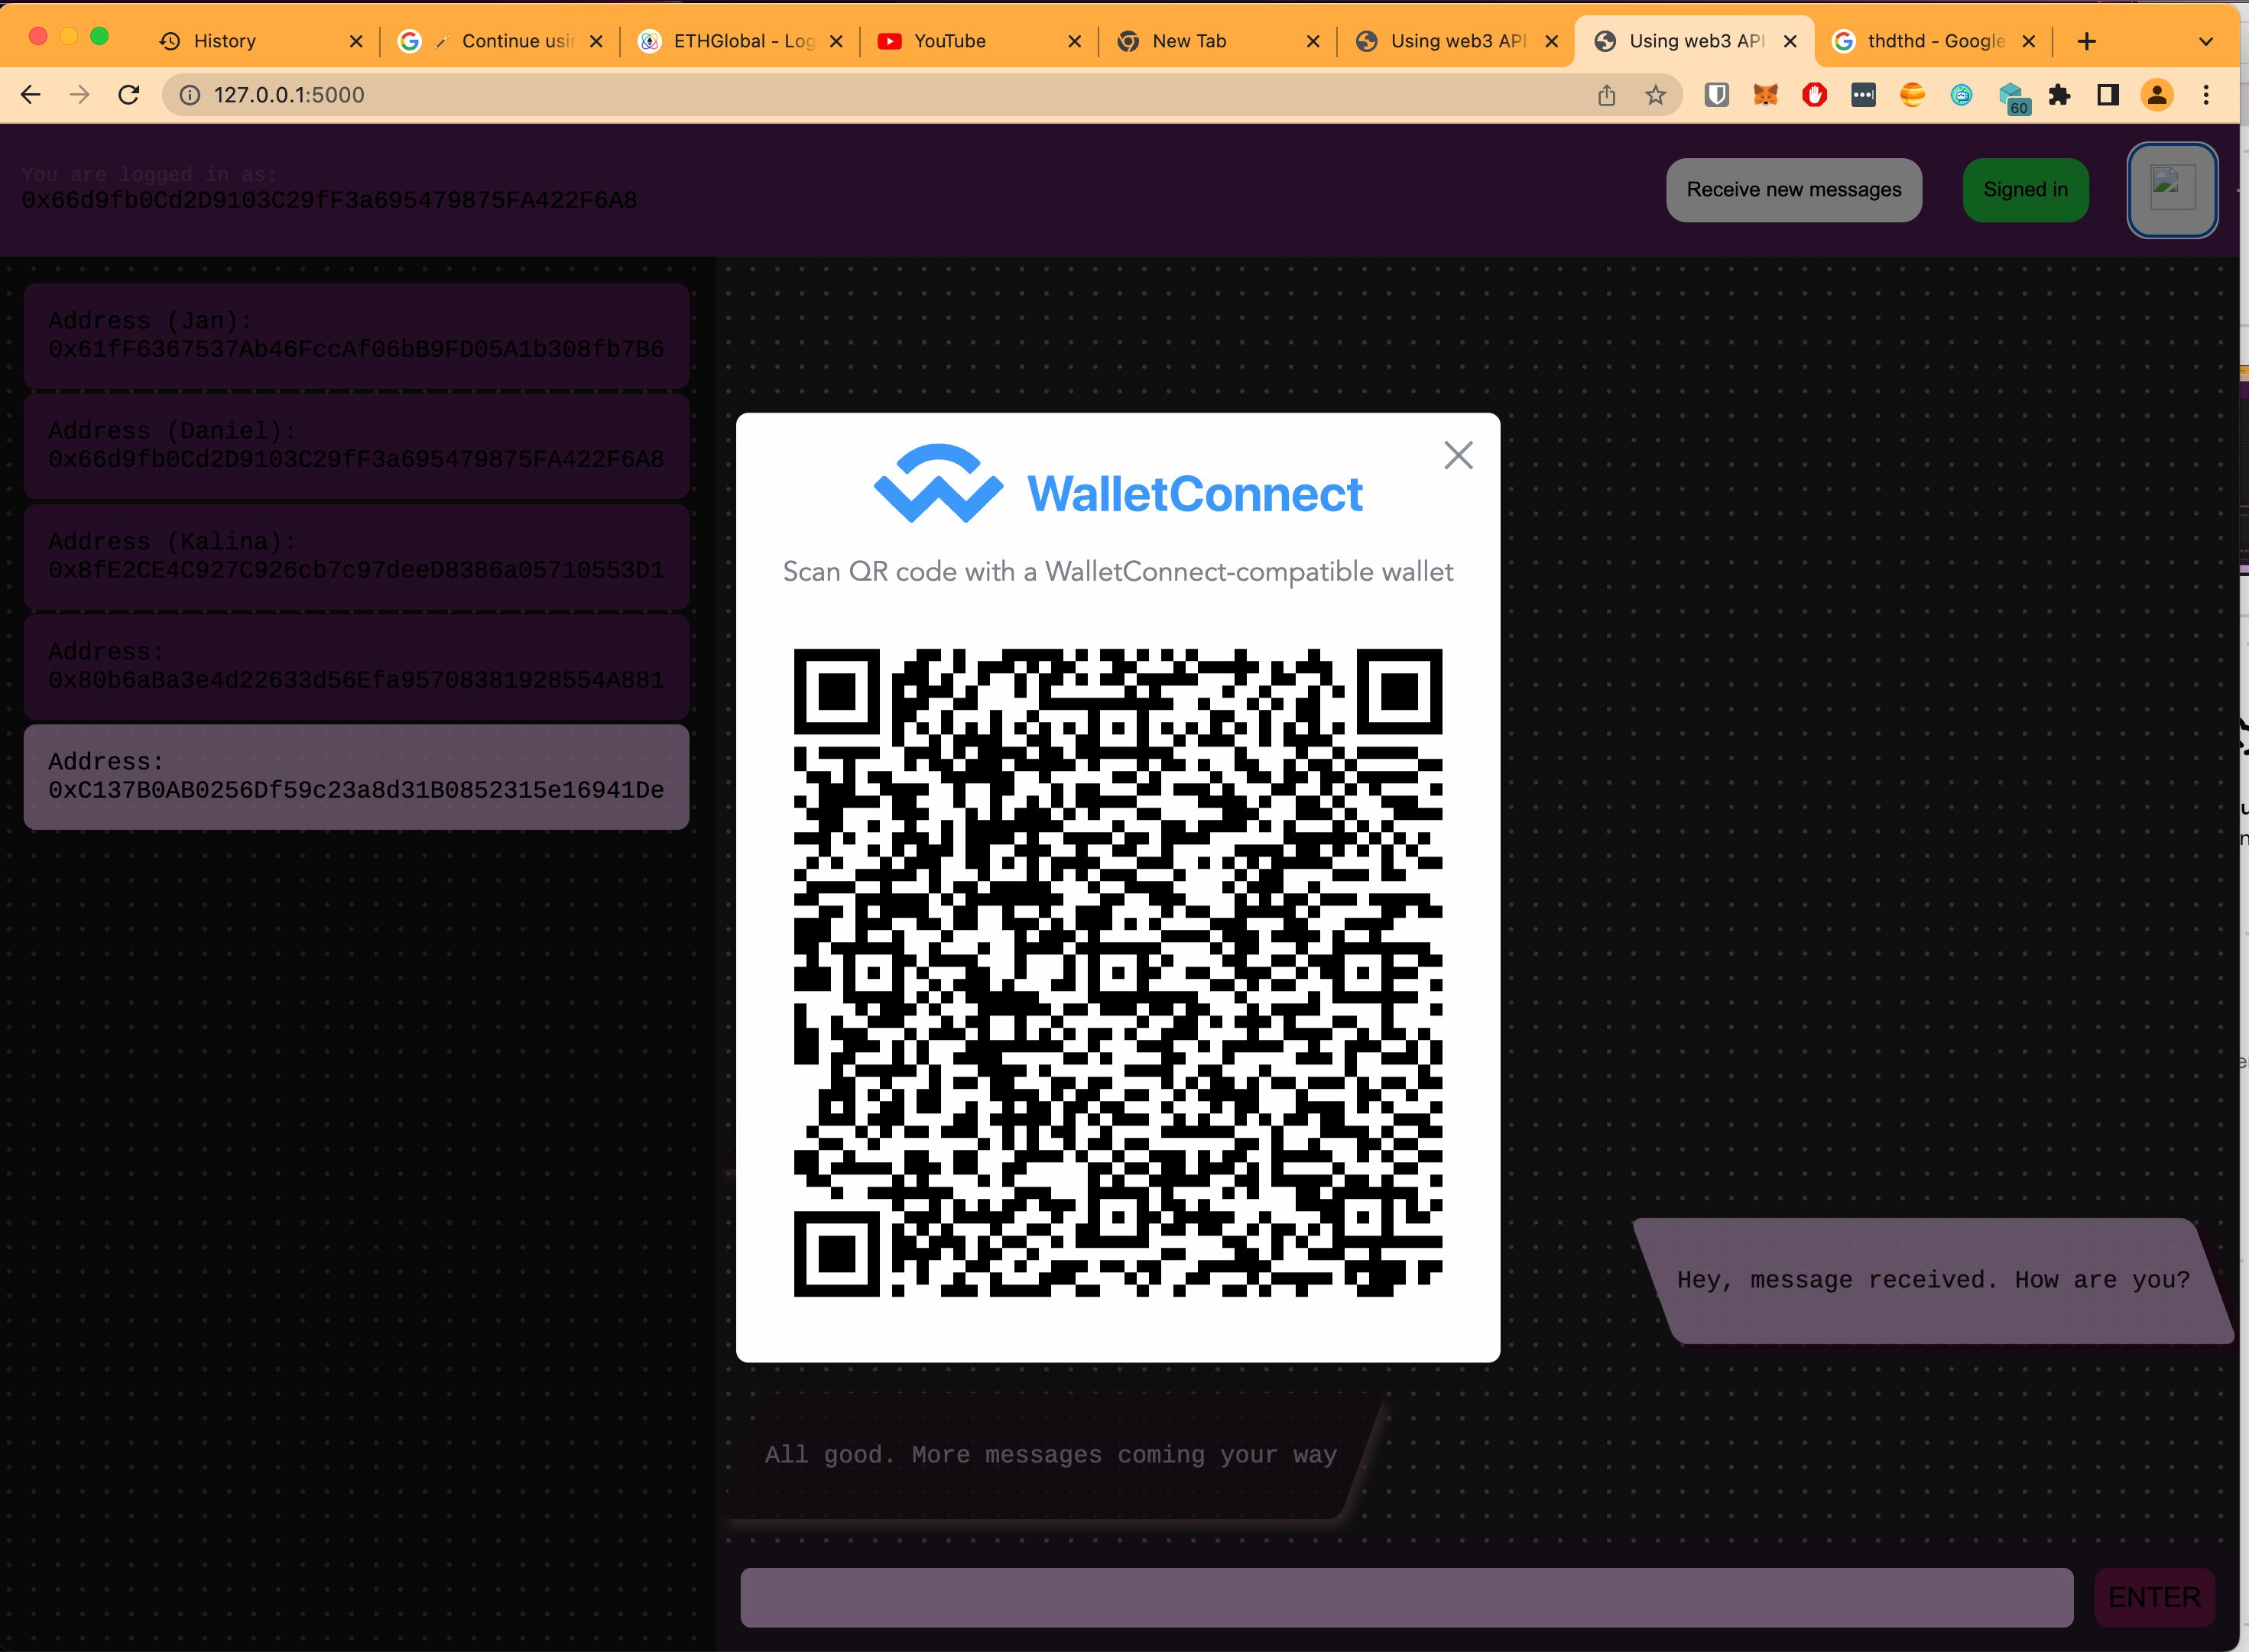Viewport: 2249px width, 1652px height.
Task: Open the tab search dropdown chevron
Action: [2205, 41]
